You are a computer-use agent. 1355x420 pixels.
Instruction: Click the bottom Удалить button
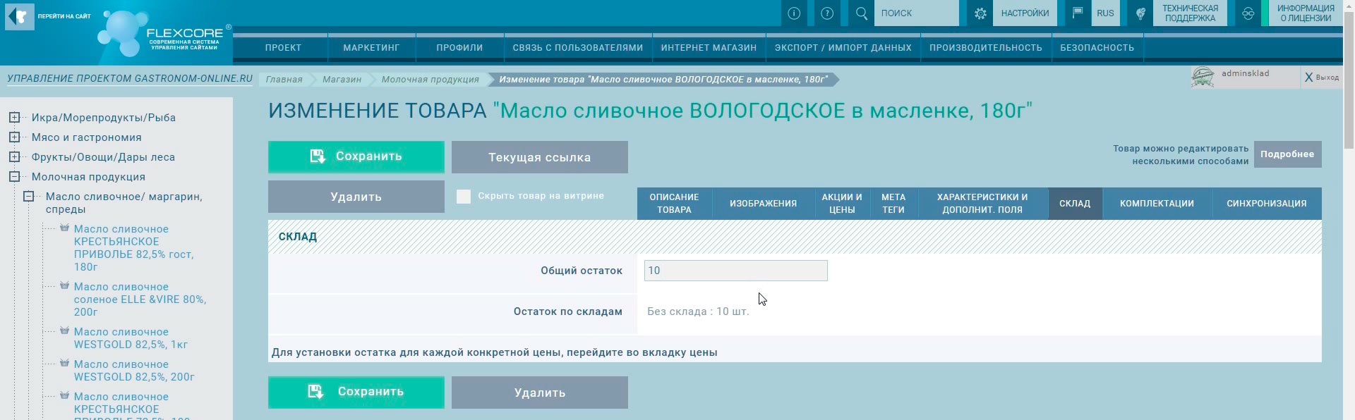(540, 393)
